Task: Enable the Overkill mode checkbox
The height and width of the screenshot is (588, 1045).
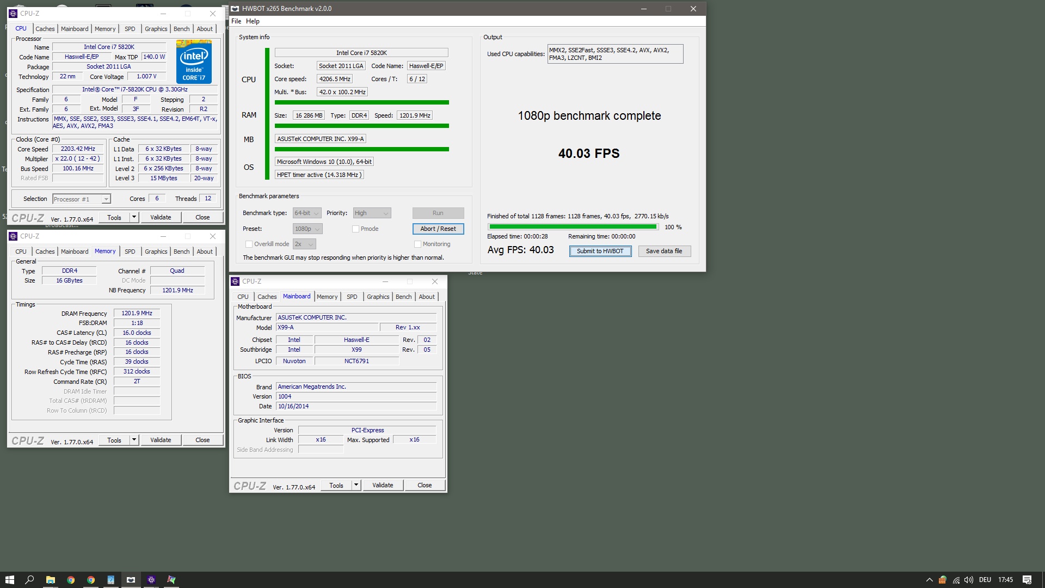Action: click(x=249, y=244)
